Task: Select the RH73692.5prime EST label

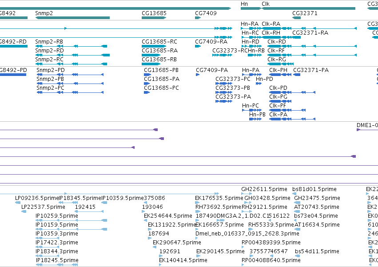Action: pyautogui.click(x=218, y=207)
